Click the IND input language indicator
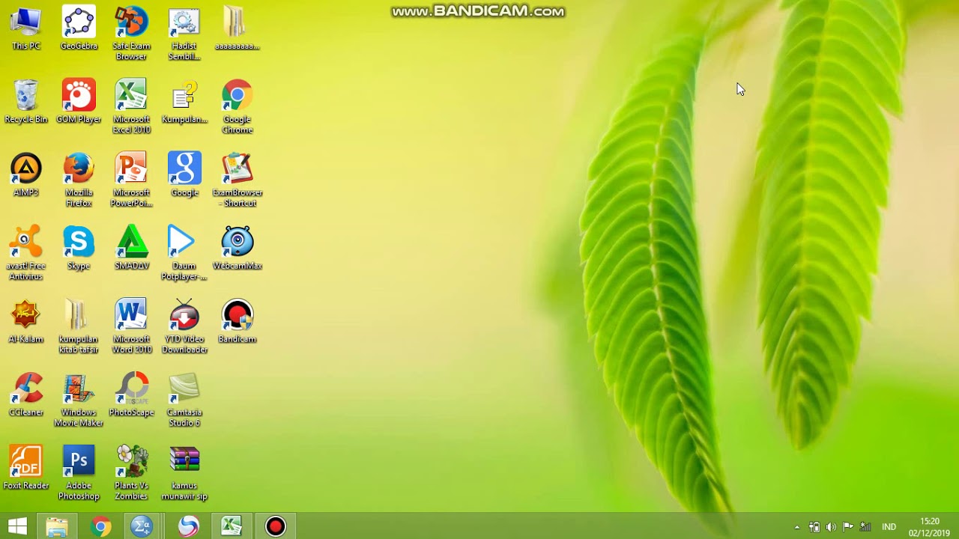Image resolution: width=959 pixels, height=539 pixels. point(889,527)
